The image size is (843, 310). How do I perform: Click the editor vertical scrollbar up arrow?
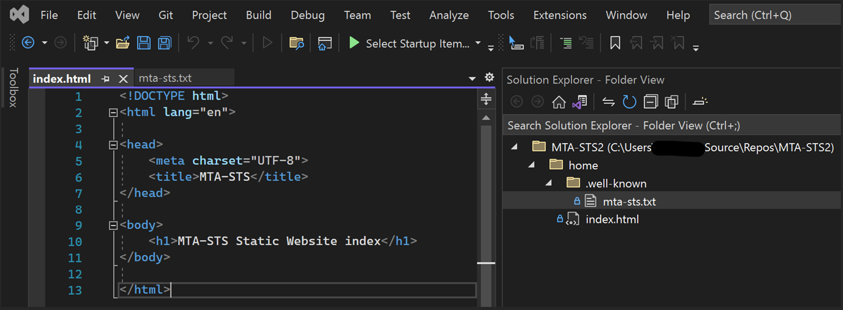[x=486, y=117]
